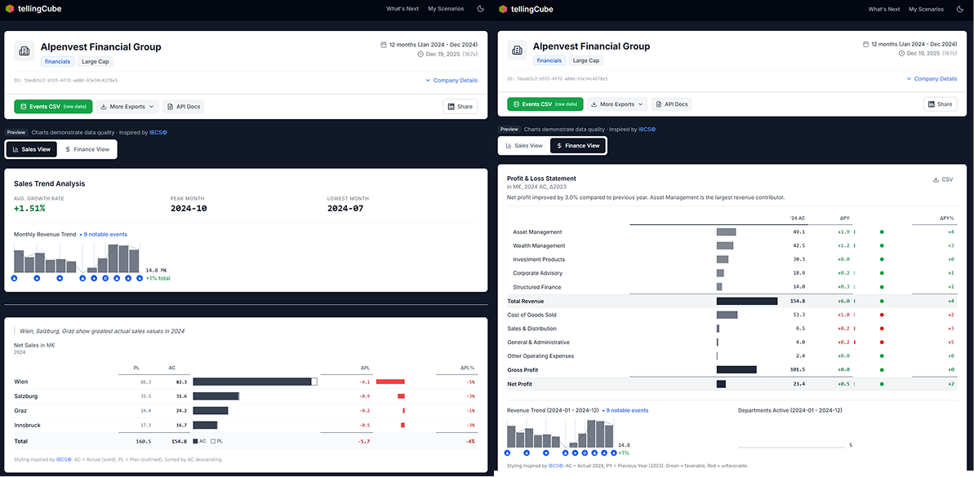Click clock icon before Dec 19, right window
The width and height of the screenshot is (974, 477).
point(902,54)
